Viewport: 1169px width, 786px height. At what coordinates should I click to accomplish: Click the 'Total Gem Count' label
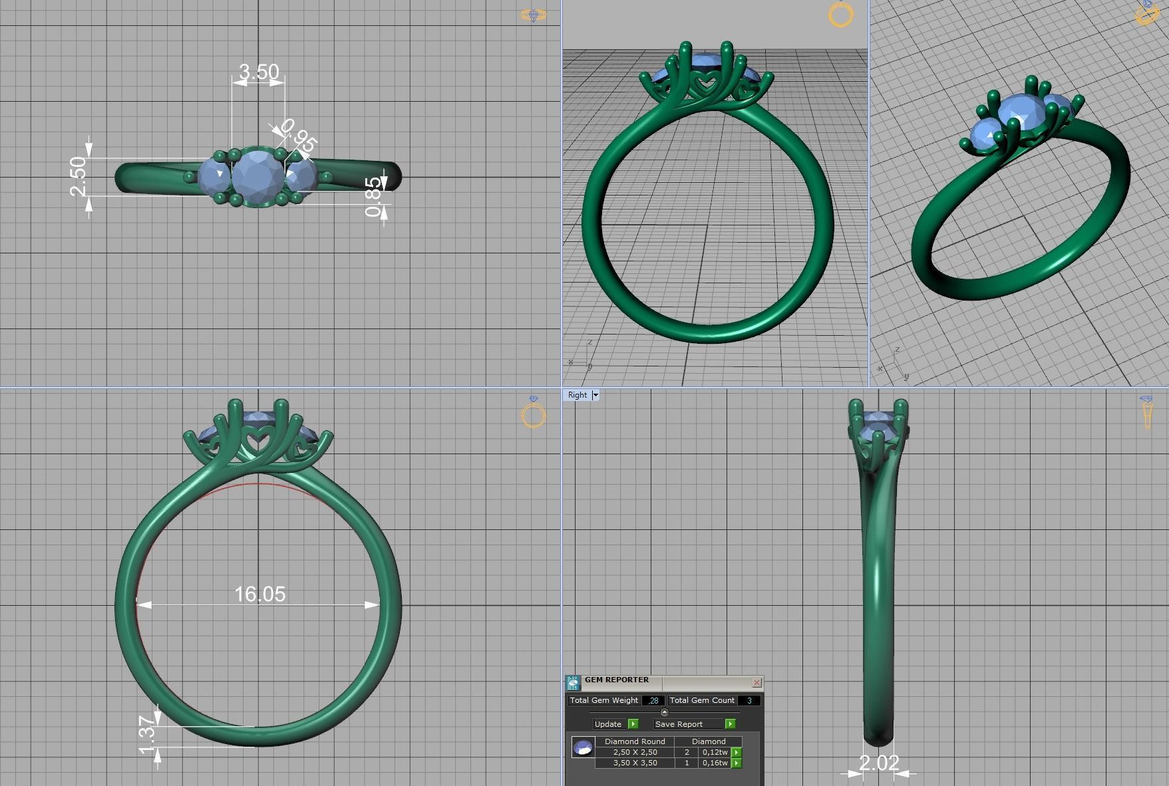pos(702,700)
